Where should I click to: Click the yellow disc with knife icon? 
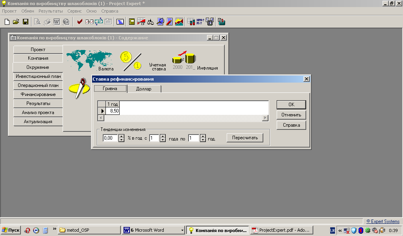[x=79, y=88]
